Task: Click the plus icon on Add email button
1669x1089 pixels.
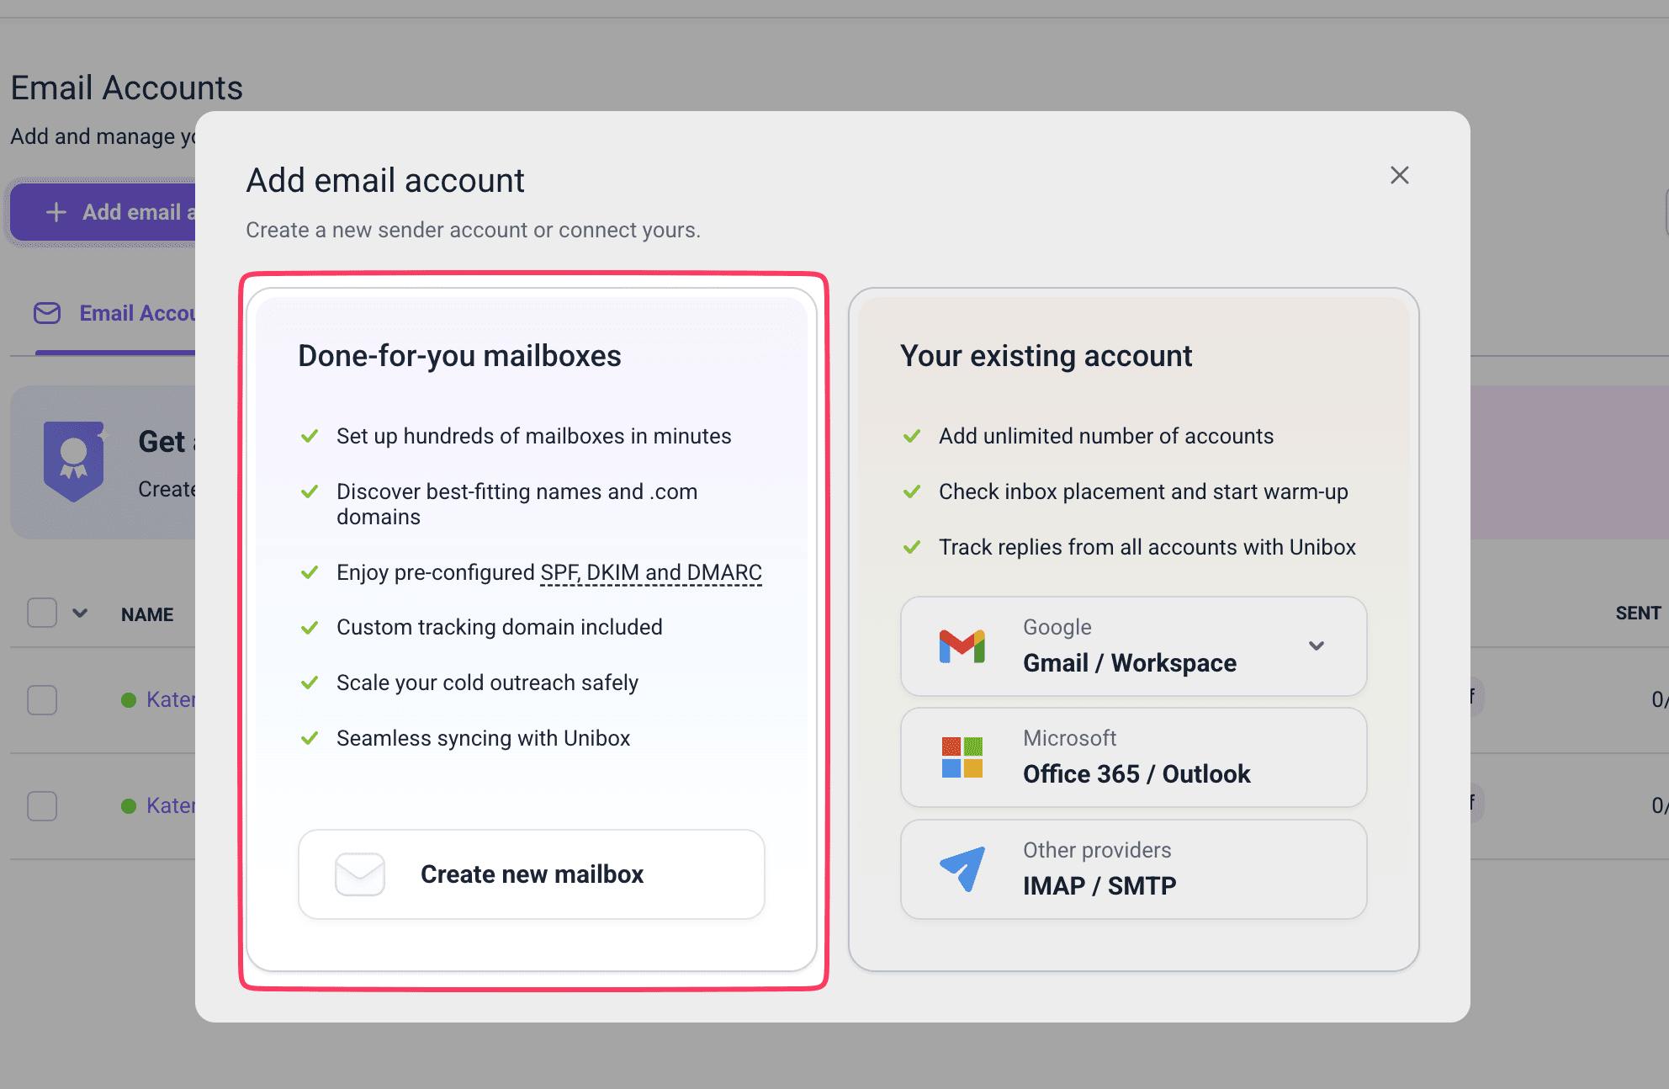Action: 56,212
